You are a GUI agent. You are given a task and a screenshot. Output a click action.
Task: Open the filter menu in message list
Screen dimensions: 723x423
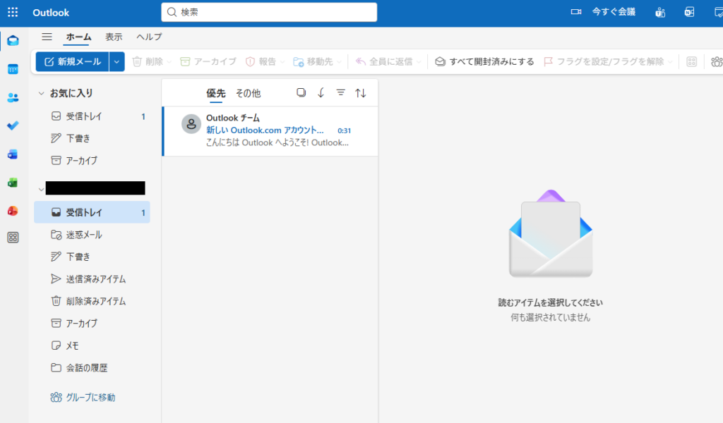point(341,92)
